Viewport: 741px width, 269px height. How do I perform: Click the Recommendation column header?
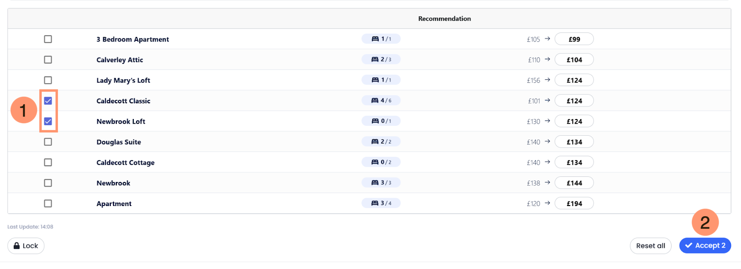[444, 19]
